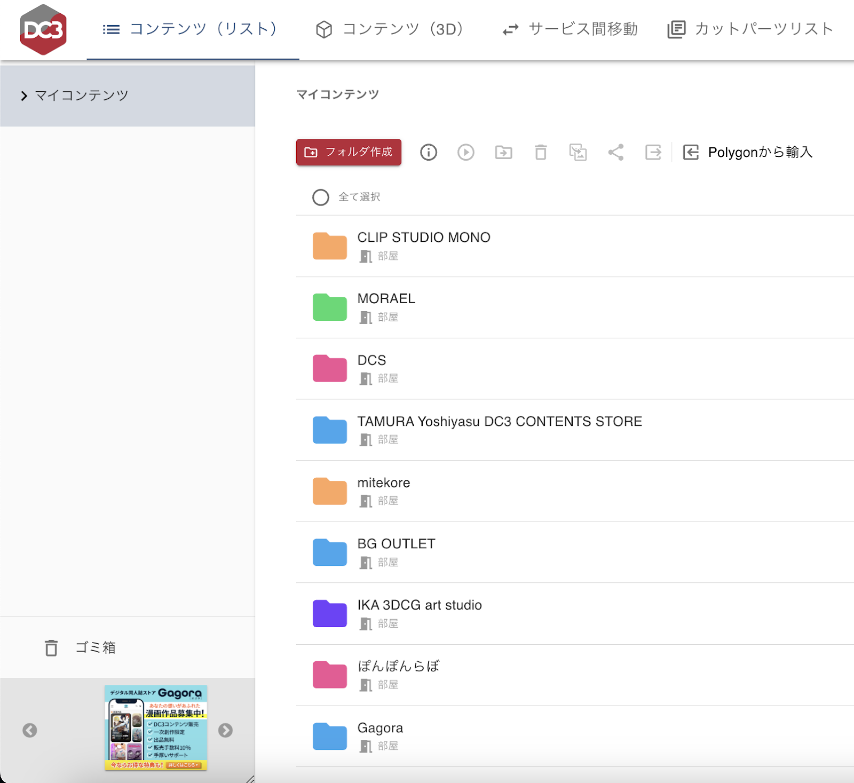Click the 部屋 label under TAMURA Yoshiyasu

tap(388, 440)
